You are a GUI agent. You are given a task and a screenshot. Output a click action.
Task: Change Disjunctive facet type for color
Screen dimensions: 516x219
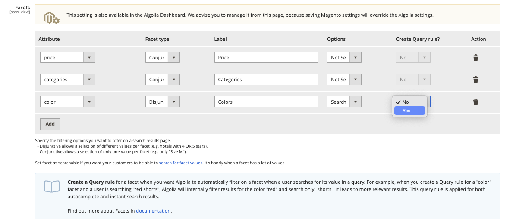(x=162, y=102)
